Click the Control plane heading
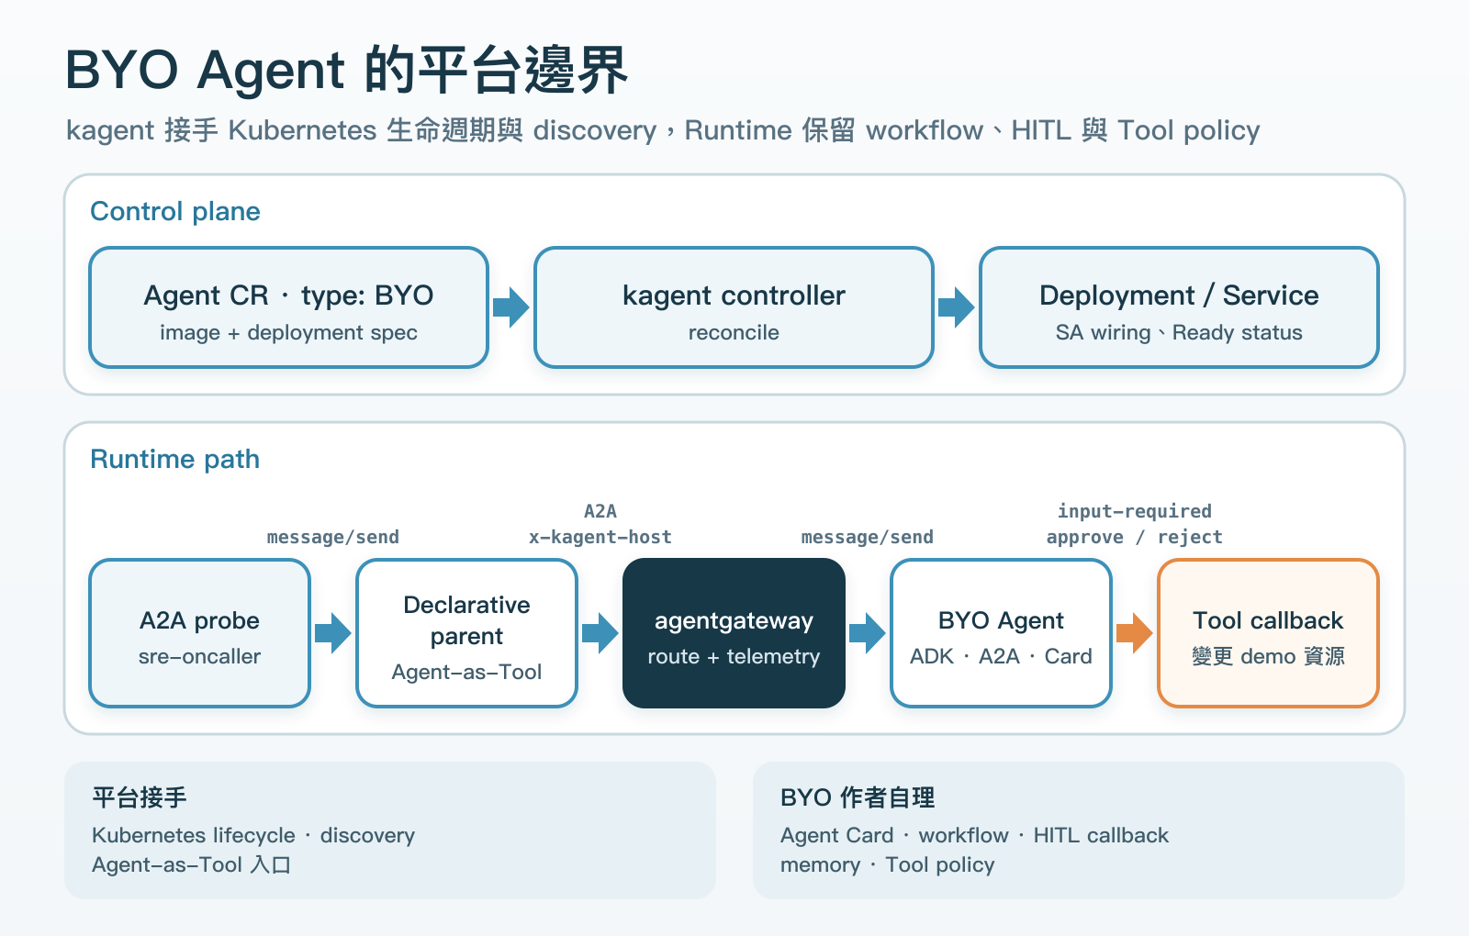The width and height of the screenshot is (1469, 936). pyautogui.click(x=175, y=211)
